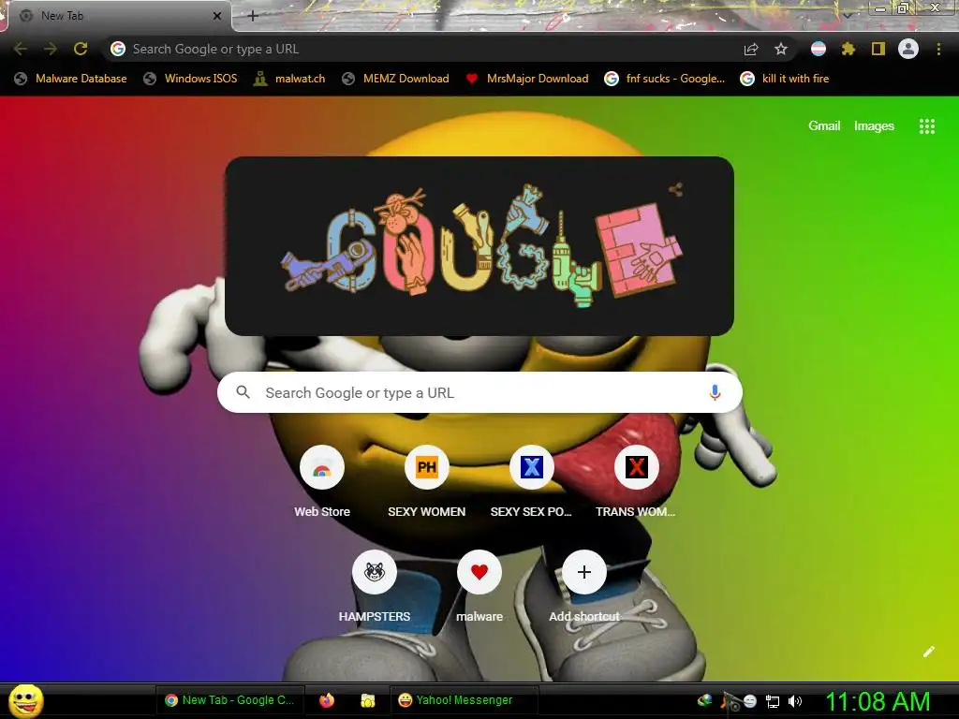Screen dimensions: 959x719
Task: Toggle the side panel icon
Action: point(878,49)
